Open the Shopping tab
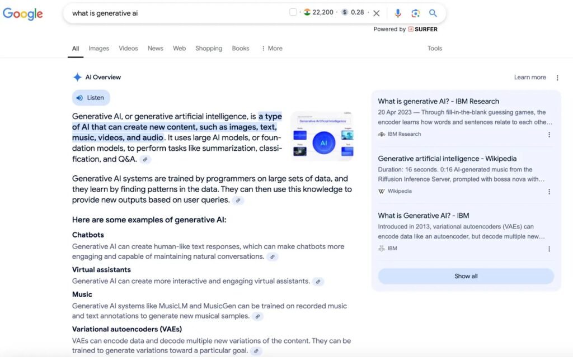The image size is (573, 357). coord(209,48)
